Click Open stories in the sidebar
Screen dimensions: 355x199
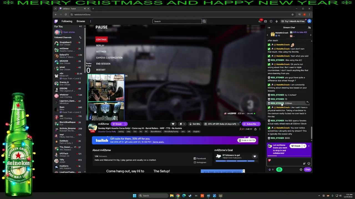pos(69,32)
